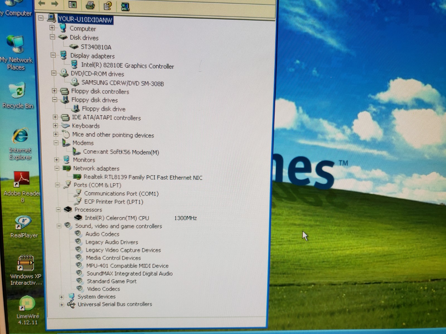Select Media Control Devices
This screenshot has width=446, height=334.
pyautogui.click(x=113, y=258)
